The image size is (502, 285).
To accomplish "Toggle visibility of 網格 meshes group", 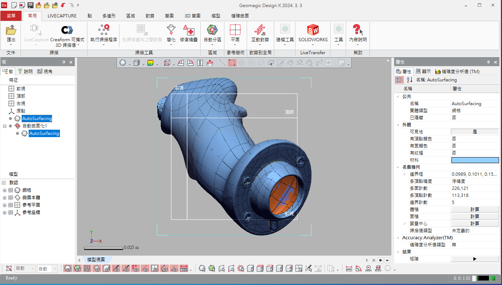I will 11,190.
